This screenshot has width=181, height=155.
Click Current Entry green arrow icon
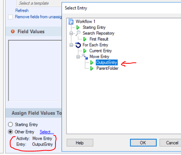tap(85, 51)
